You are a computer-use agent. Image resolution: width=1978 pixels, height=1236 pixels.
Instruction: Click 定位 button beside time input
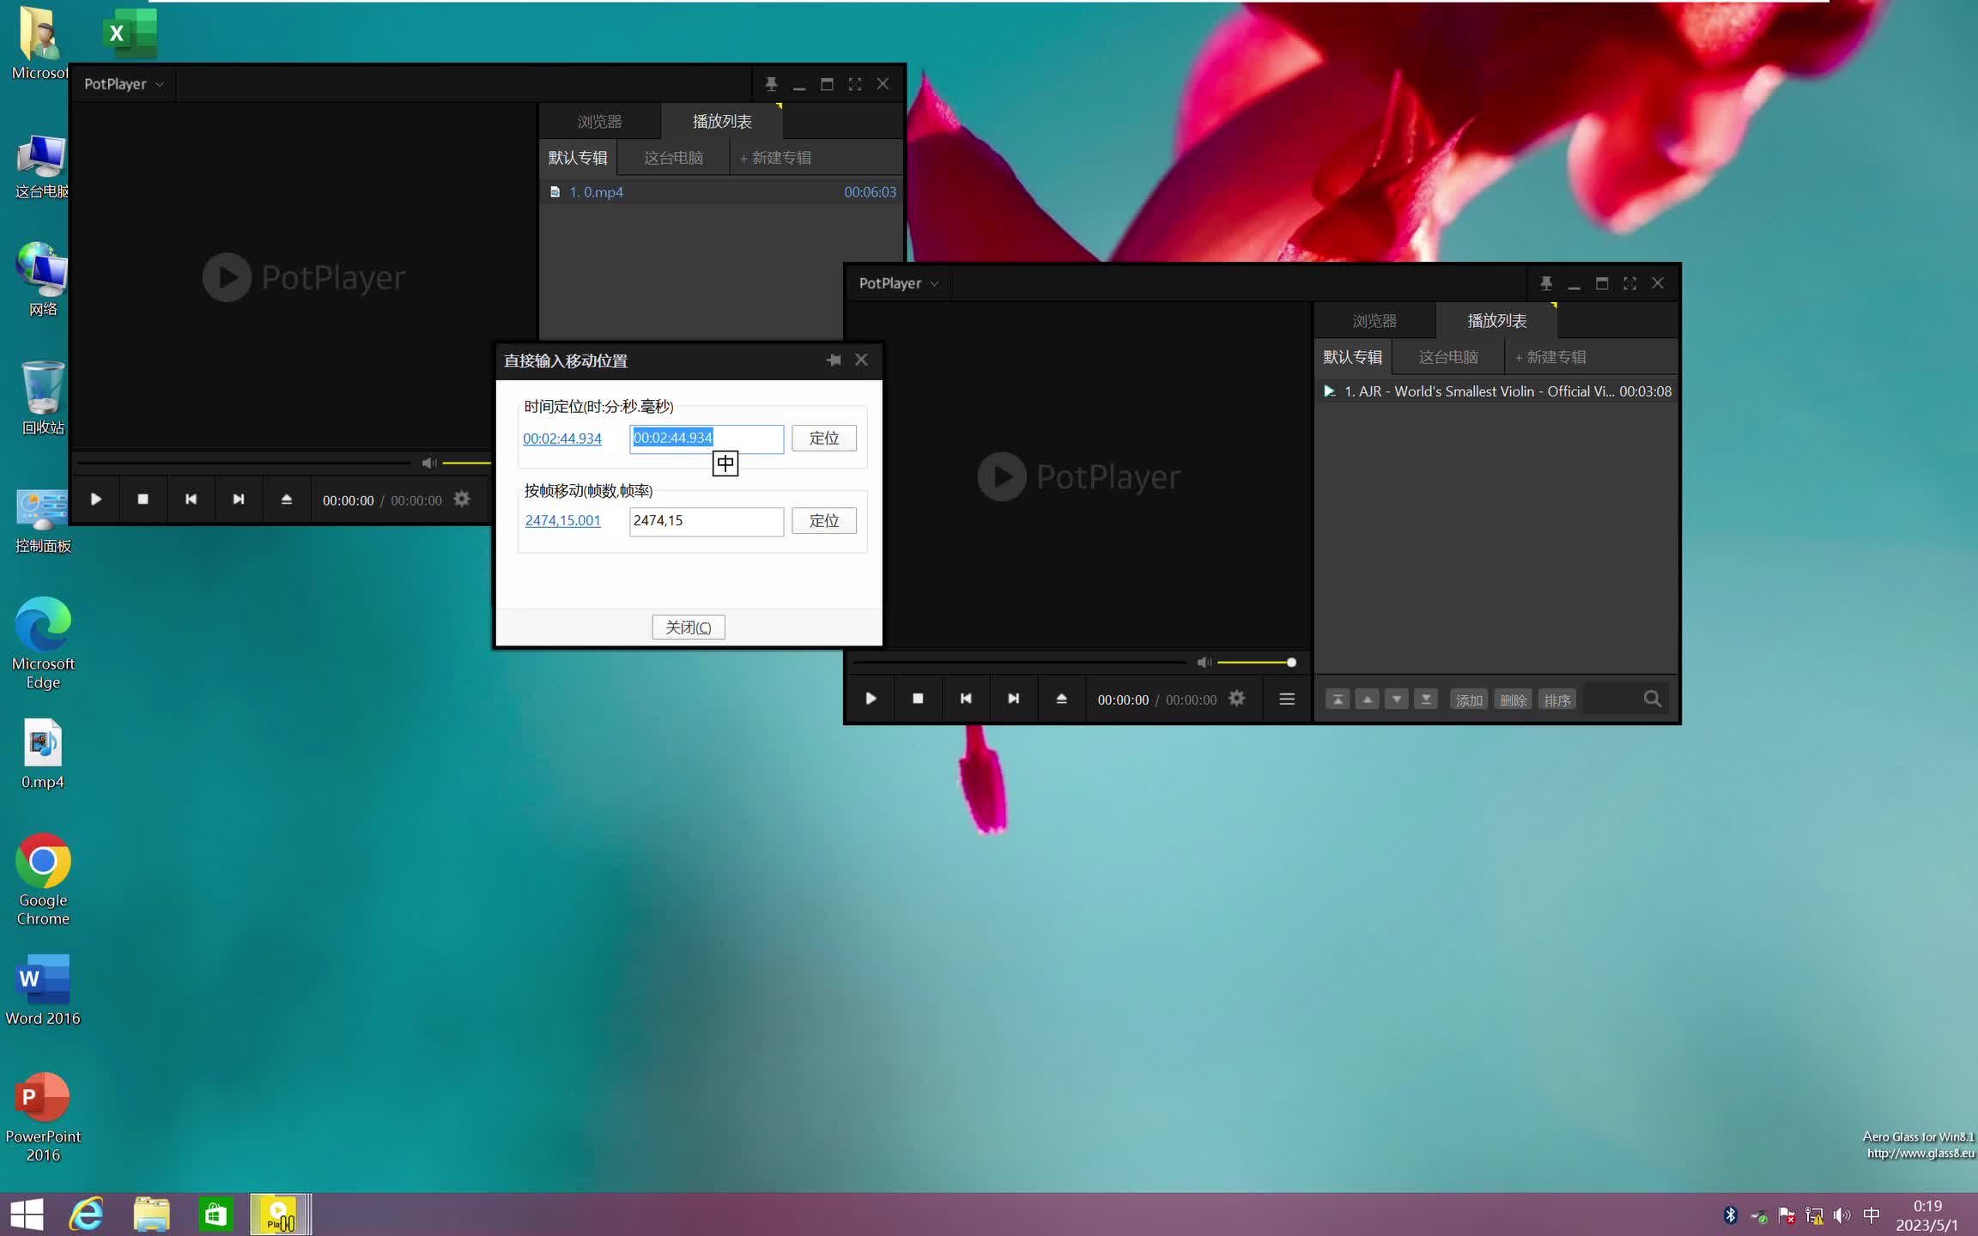823,438
